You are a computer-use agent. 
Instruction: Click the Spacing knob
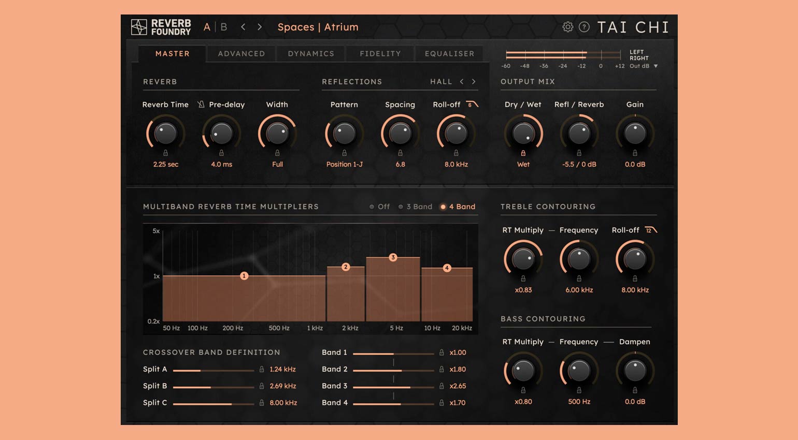400,134
